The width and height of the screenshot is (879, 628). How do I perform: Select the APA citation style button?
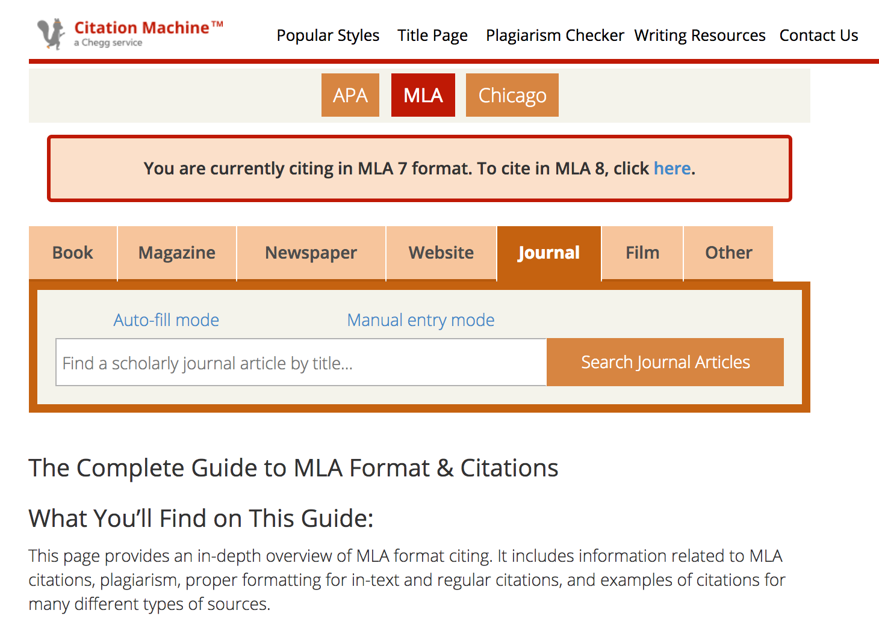click(x=350, y=95)
